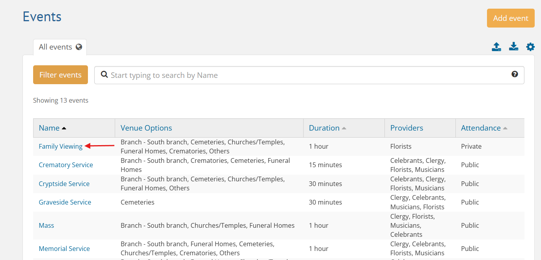Click Memorial Service's 'Public' attendance cell
The image size is (541, 260).
470,249
